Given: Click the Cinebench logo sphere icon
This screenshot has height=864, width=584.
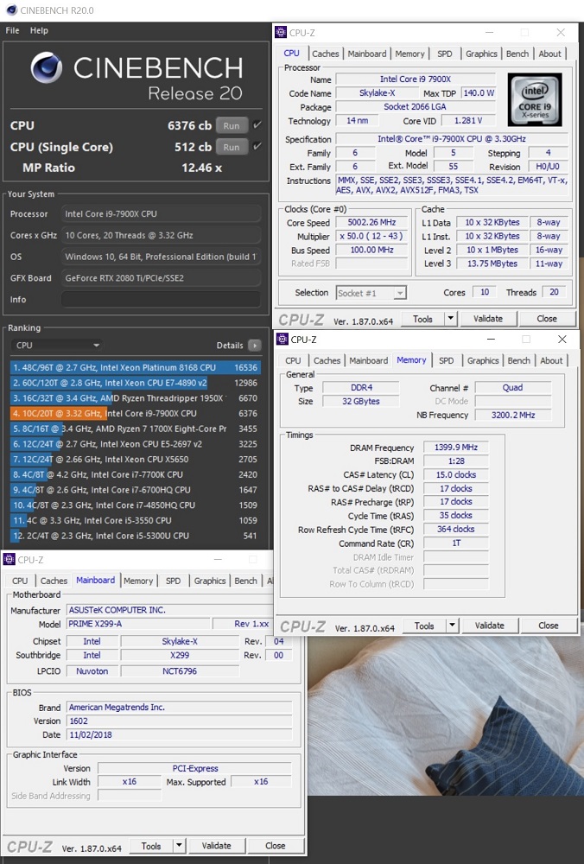Looking at the screenshot, I should (x=47, y=67).
